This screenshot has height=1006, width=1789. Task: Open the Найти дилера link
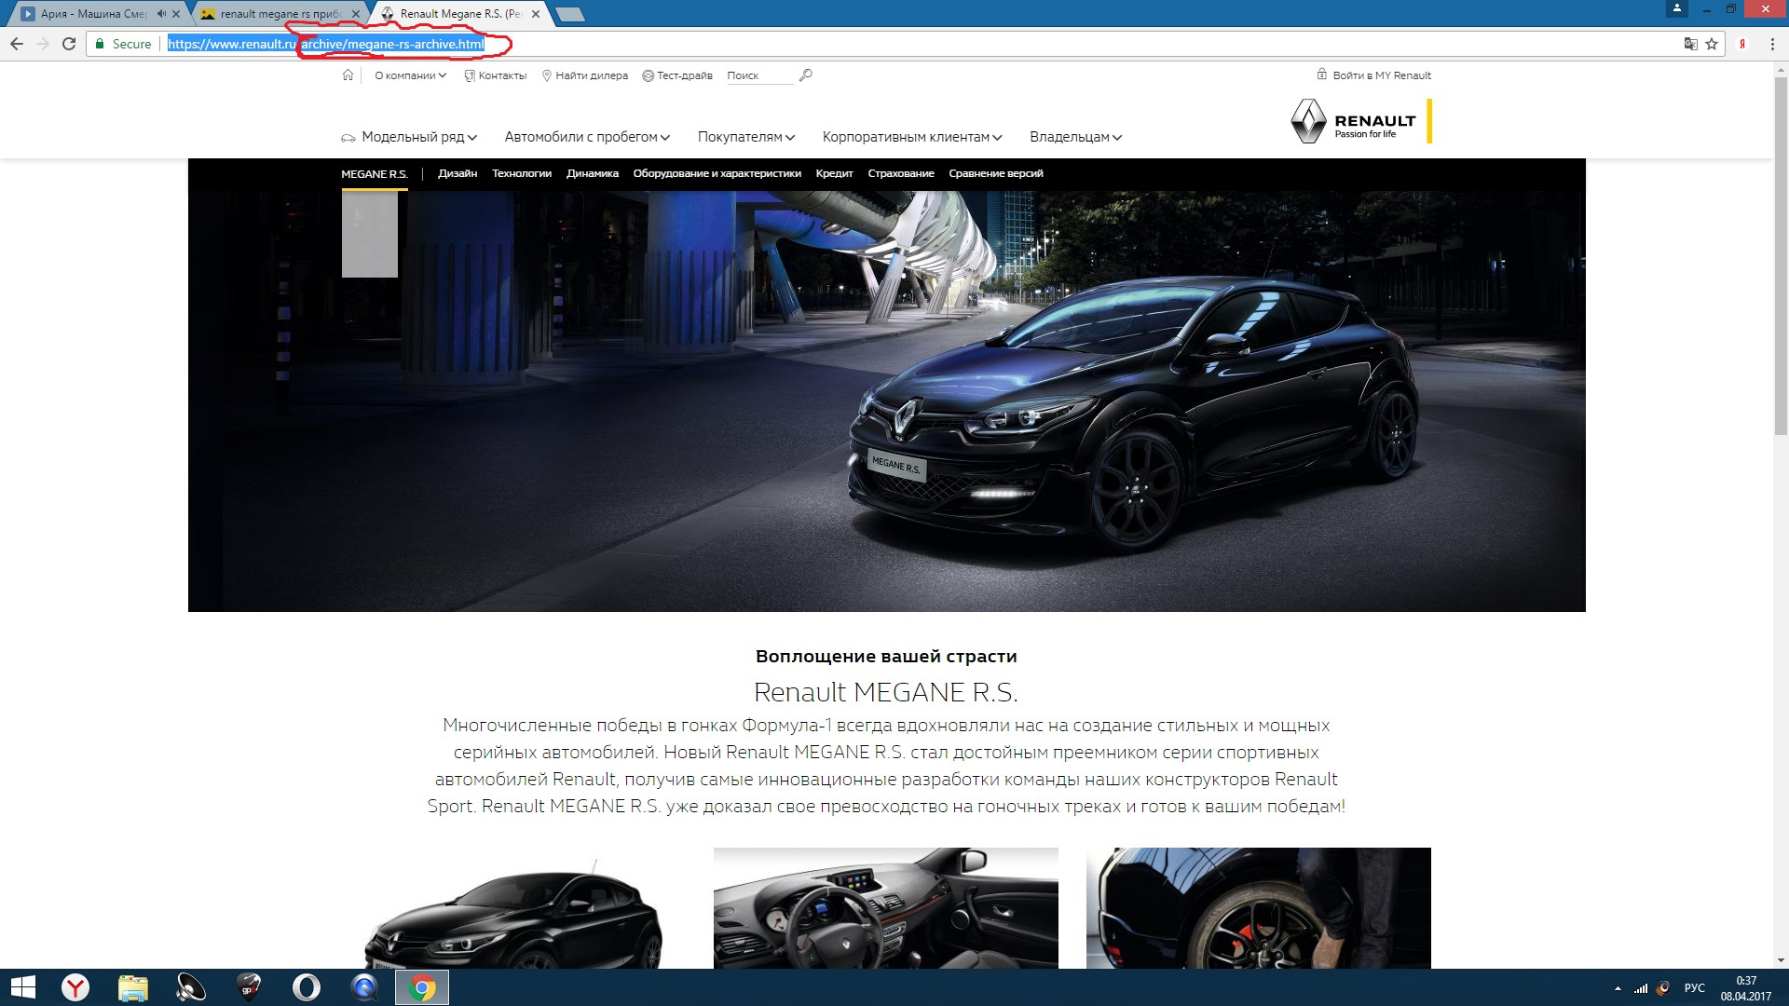pyautogui.click(x=585, y=75)
